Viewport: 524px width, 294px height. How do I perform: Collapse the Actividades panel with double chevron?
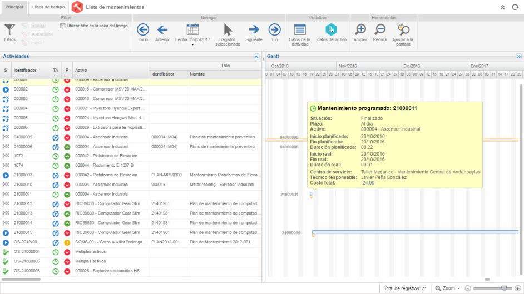pos(256,57)
